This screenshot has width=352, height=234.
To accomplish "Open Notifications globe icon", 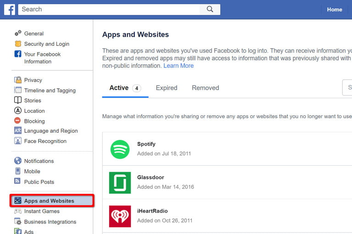I will tap(18, 161).
